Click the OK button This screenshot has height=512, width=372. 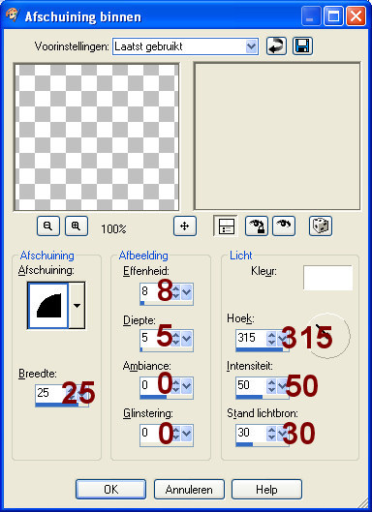[x=110, y=489]
